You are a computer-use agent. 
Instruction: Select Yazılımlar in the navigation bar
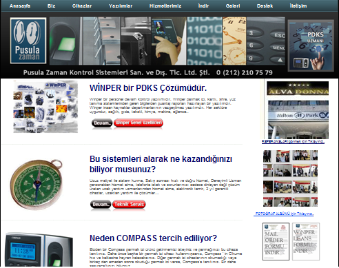[121, 6]
